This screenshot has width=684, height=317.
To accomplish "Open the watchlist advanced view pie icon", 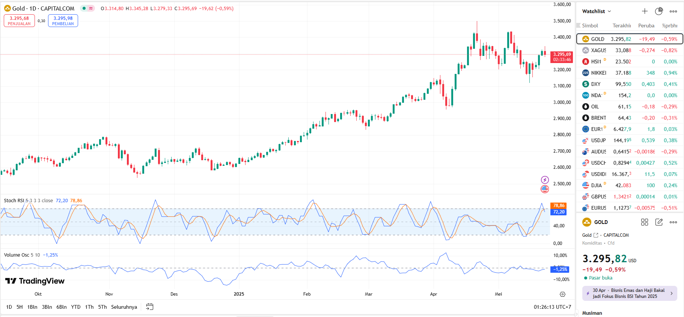I will 659,11.
